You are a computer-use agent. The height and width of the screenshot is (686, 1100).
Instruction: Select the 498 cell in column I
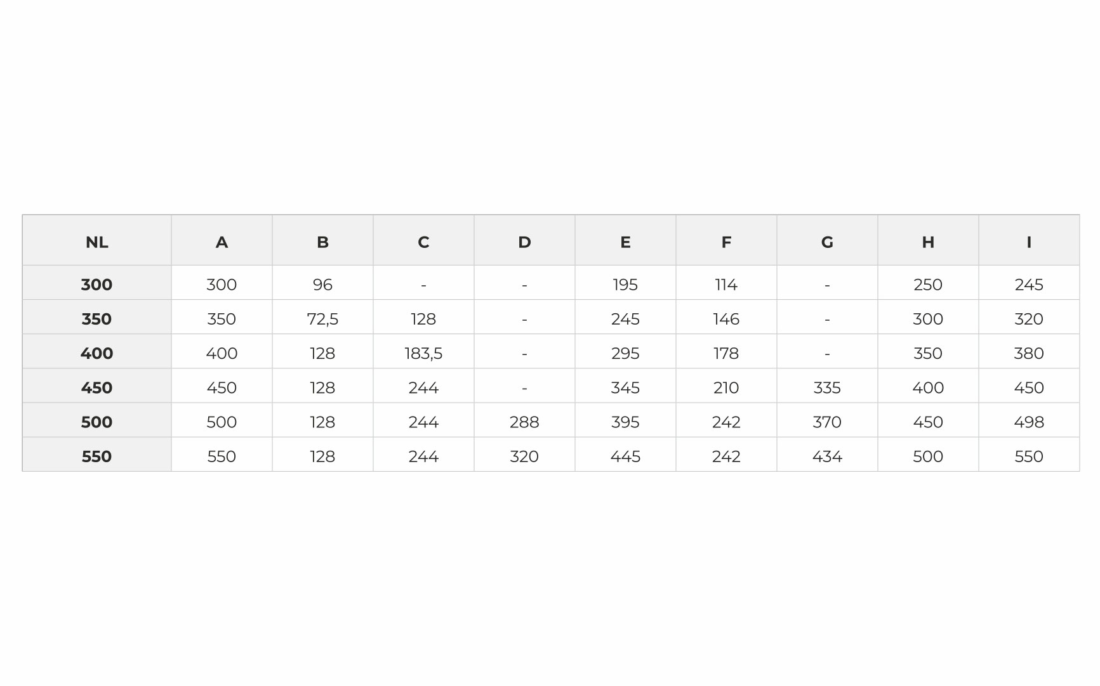[1029, 422]
